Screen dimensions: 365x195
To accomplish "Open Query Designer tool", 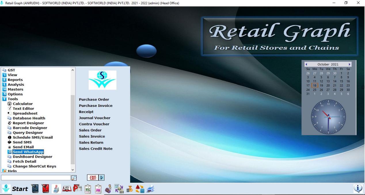I will [28, 133].
